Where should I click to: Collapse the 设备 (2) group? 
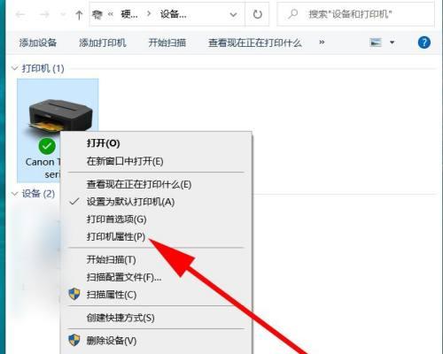click(15, 194)
